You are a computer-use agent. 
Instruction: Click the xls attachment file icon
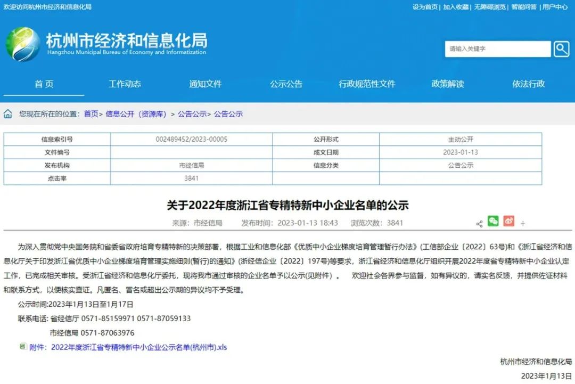click(23, 347)
